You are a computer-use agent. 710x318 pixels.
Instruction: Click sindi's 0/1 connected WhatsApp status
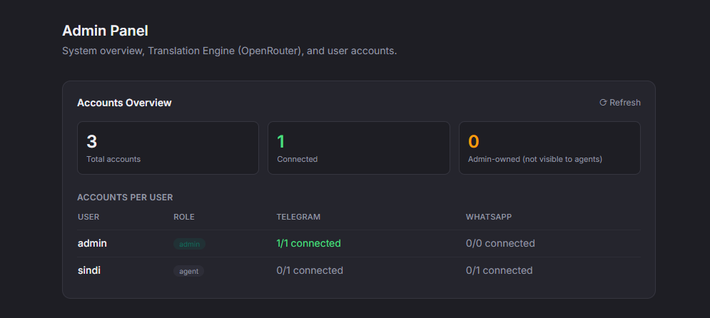click(499, 270)
